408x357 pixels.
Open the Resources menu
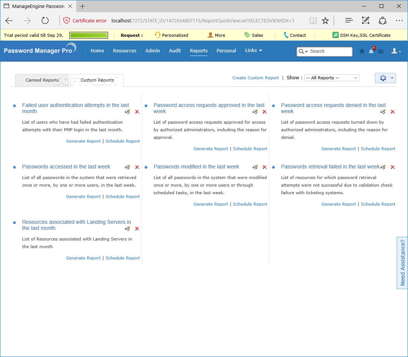pyautogui.click(x=125, y=51)
